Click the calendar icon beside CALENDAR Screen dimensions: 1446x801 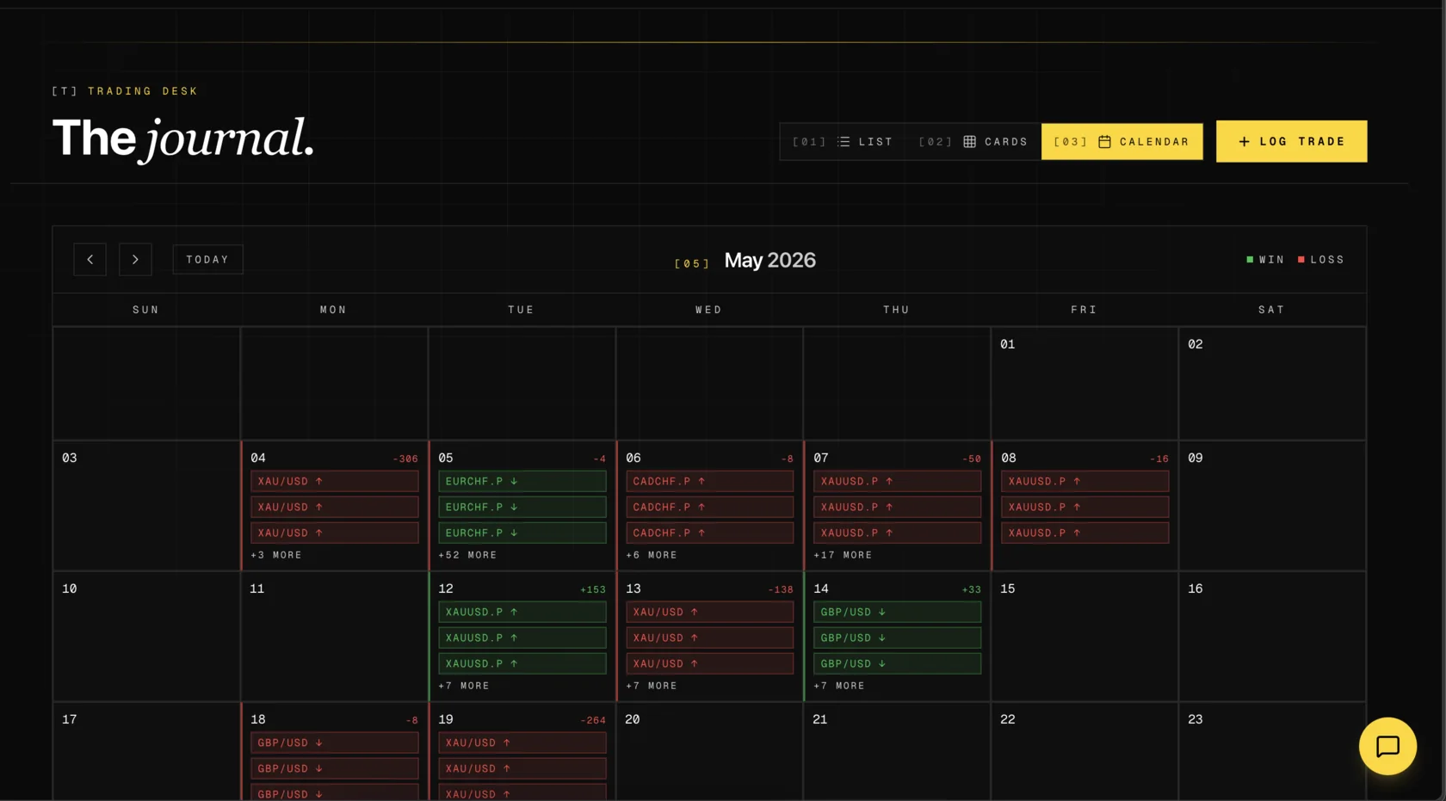point(1104,142)
